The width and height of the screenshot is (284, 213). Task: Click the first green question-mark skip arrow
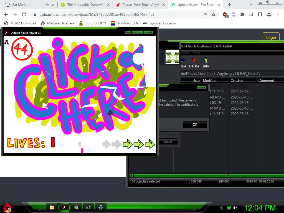[128, 144]
